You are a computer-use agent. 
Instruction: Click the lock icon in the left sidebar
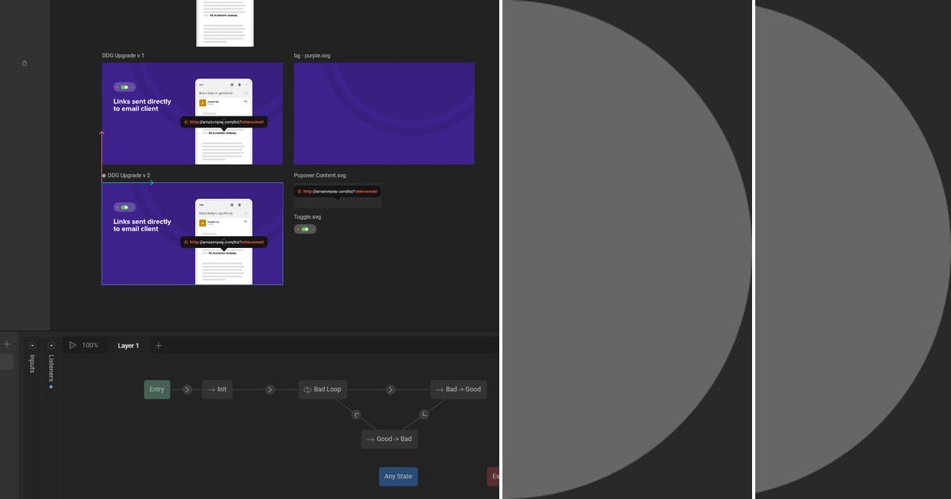point(24,63)
